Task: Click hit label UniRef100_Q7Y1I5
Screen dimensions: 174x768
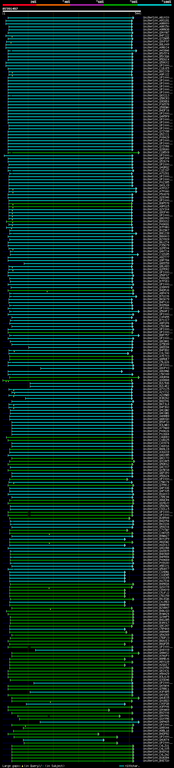Action: pos(156,389)
